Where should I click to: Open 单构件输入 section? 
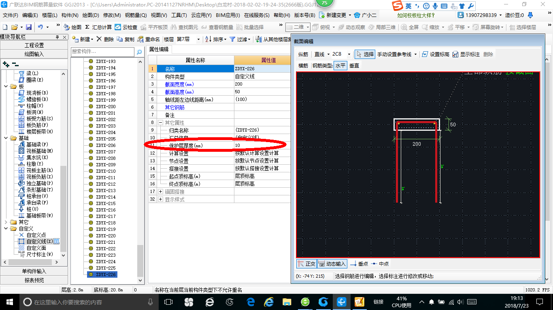pos(34,271)
